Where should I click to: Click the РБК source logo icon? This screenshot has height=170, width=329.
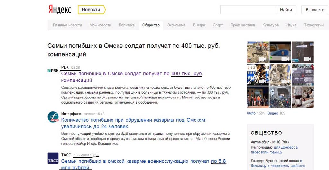[x=53, y=71]
